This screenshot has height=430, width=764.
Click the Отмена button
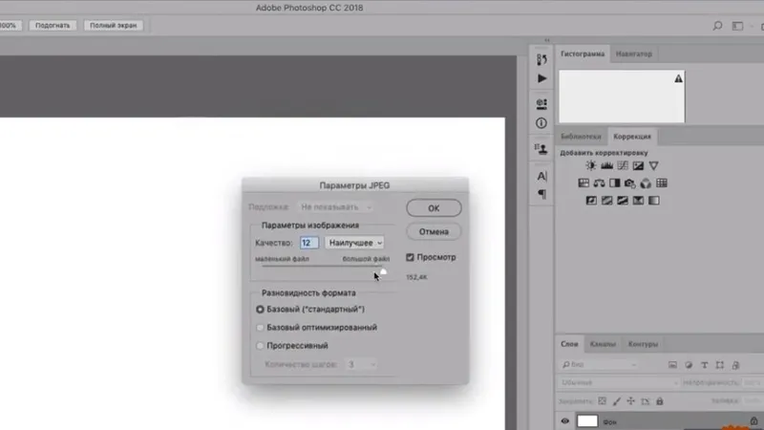coord(434,232)
